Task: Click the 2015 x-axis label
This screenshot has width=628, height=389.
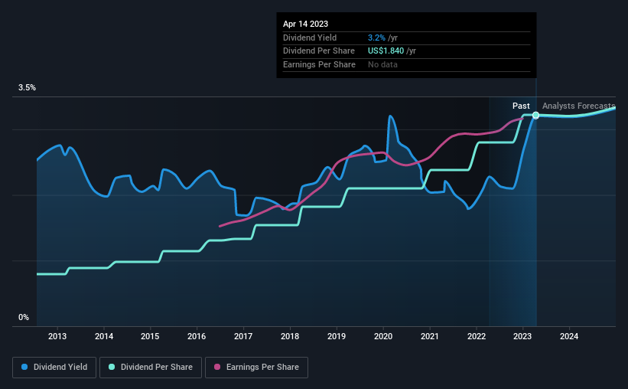Action: coord(150,336)
